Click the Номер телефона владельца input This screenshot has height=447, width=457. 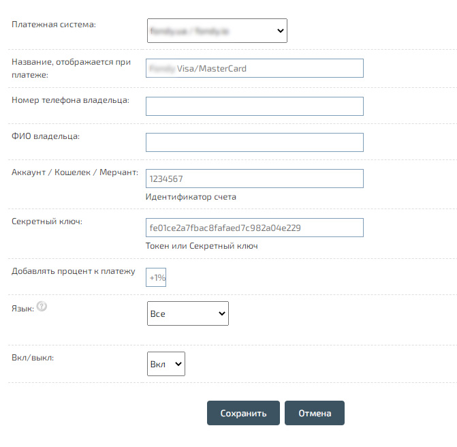click(x=254, y=106)
